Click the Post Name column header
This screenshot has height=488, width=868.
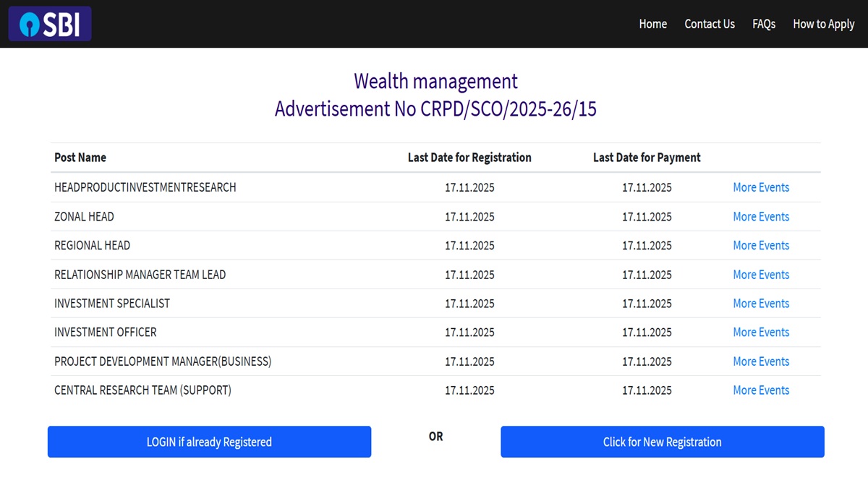click(x=80, y=158)
